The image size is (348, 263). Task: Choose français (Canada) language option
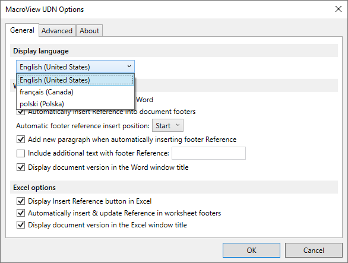[x=75, y=92]
